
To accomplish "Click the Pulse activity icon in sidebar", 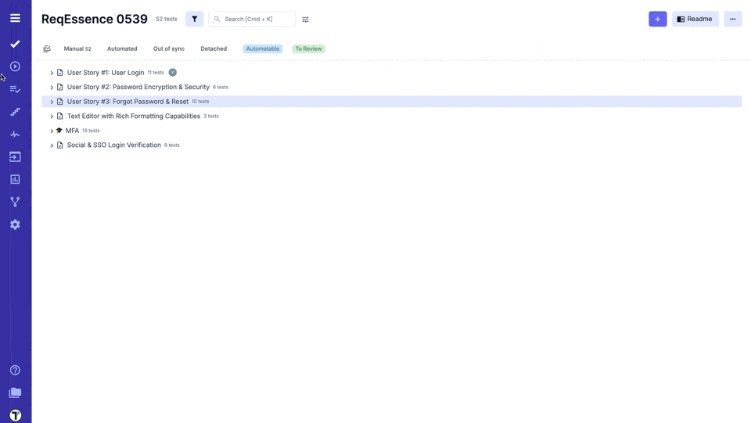I will coord(15,134).
